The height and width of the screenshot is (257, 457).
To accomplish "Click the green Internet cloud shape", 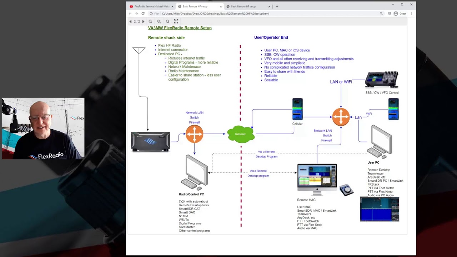I will coord(241,134).
